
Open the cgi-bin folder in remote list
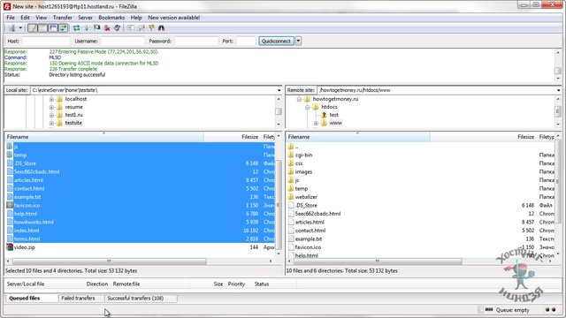coord(303,155)
